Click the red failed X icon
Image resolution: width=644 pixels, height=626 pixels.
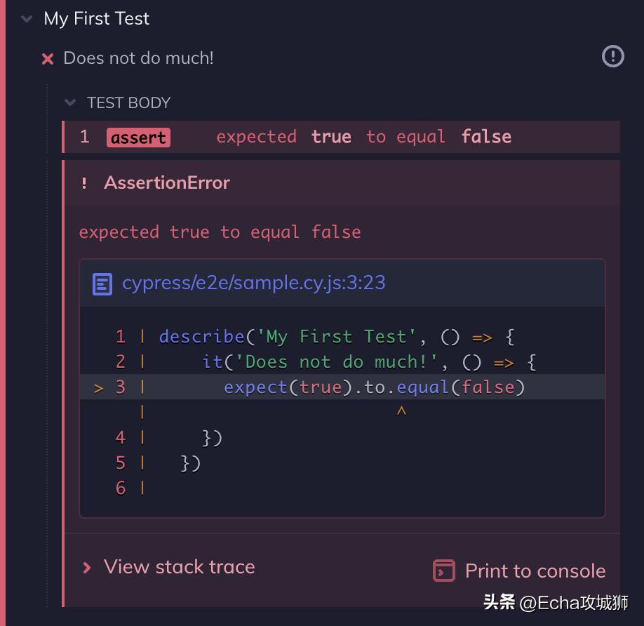click(48, 58)
